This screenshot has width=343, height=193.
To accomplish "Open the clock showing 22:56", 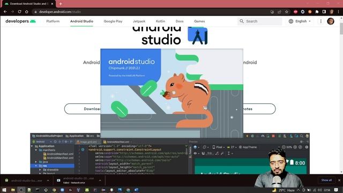I will (x=327, y=190).
